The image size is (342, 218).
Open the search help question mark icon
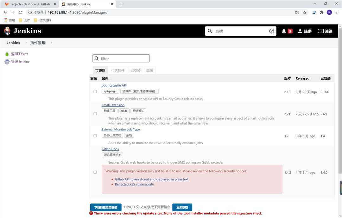point(271,31)
